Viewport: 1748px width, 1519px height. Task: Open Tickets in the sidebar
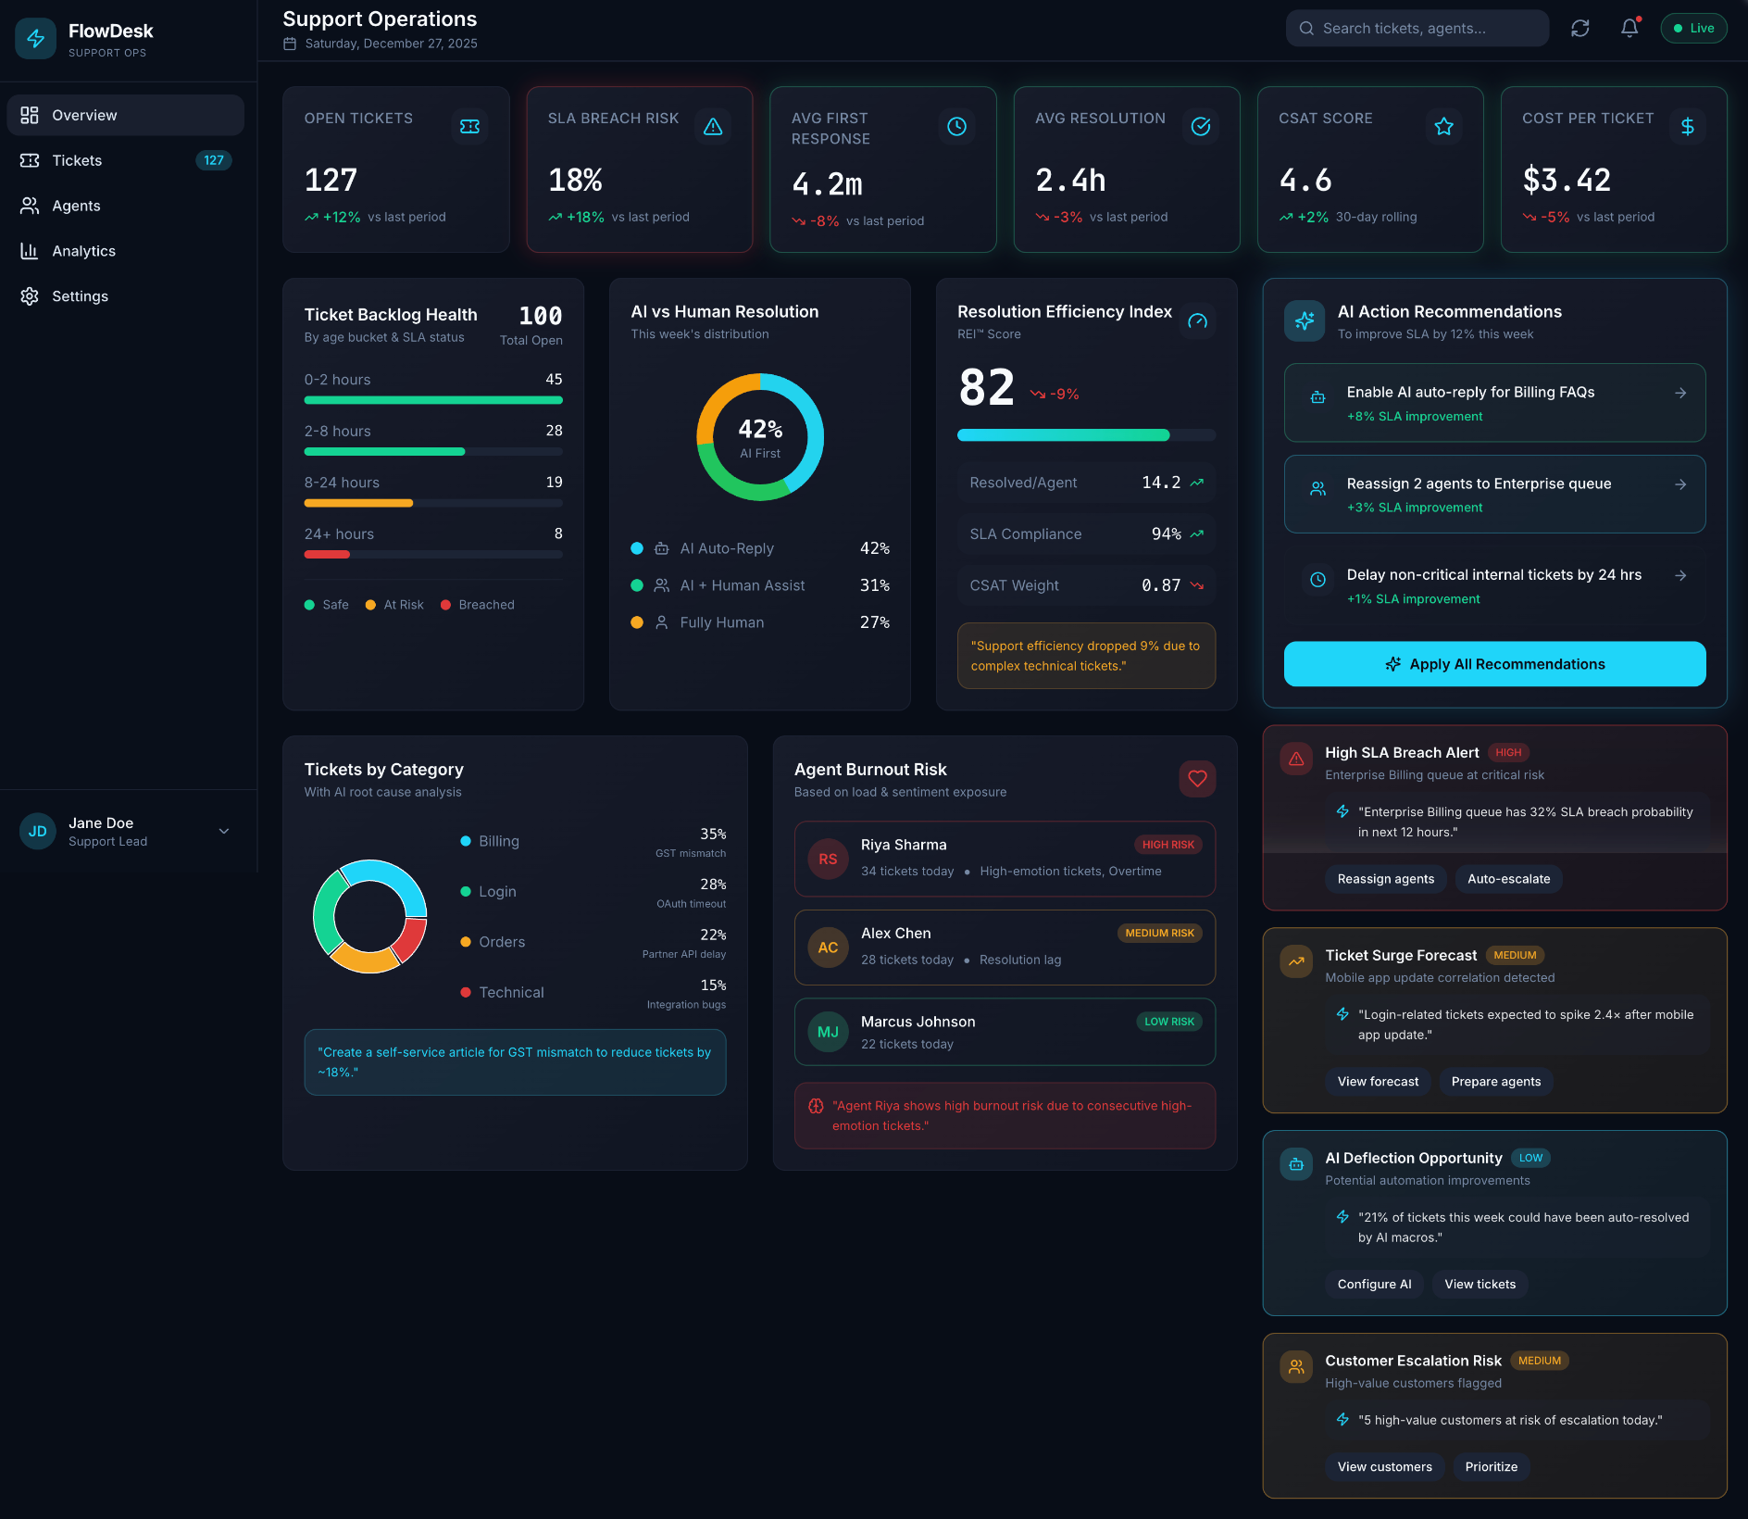point(125,160)
